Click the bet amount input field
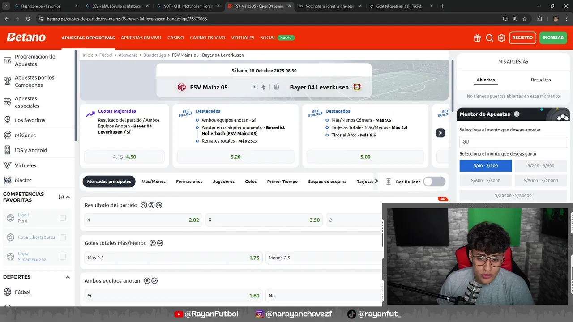 (513, 141)
